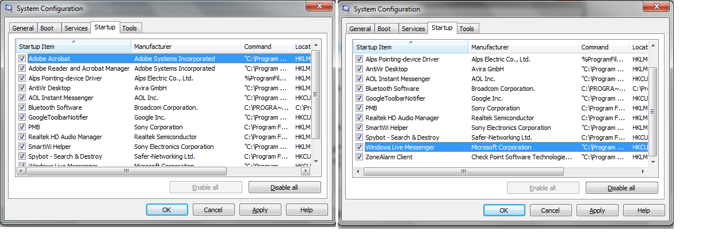The width and height of the screenshot is (706, 234).
Task: Sort by Command header in right window
Action: (604, 47)
